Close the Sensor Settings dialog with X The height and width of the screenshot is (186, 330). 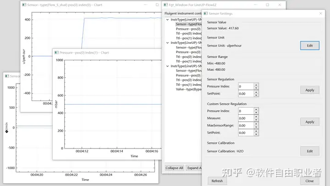tap(320, 13)
